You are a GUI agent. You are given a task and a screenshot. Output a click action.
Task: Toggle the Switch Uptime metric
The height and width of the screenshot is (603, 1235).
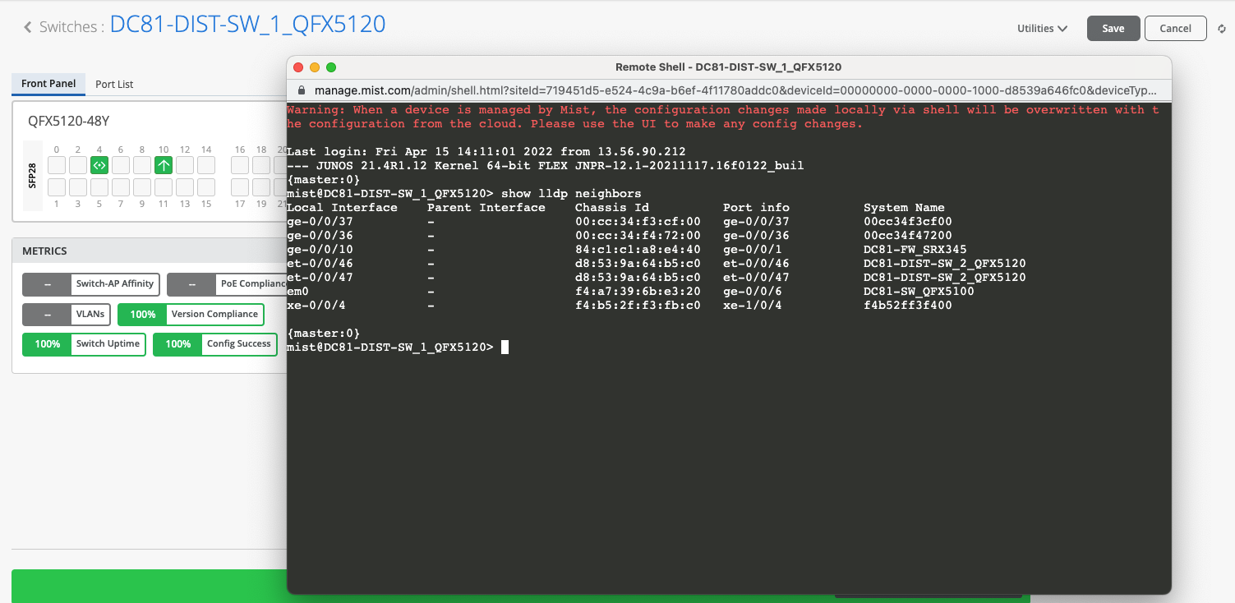tap(84, 344)
